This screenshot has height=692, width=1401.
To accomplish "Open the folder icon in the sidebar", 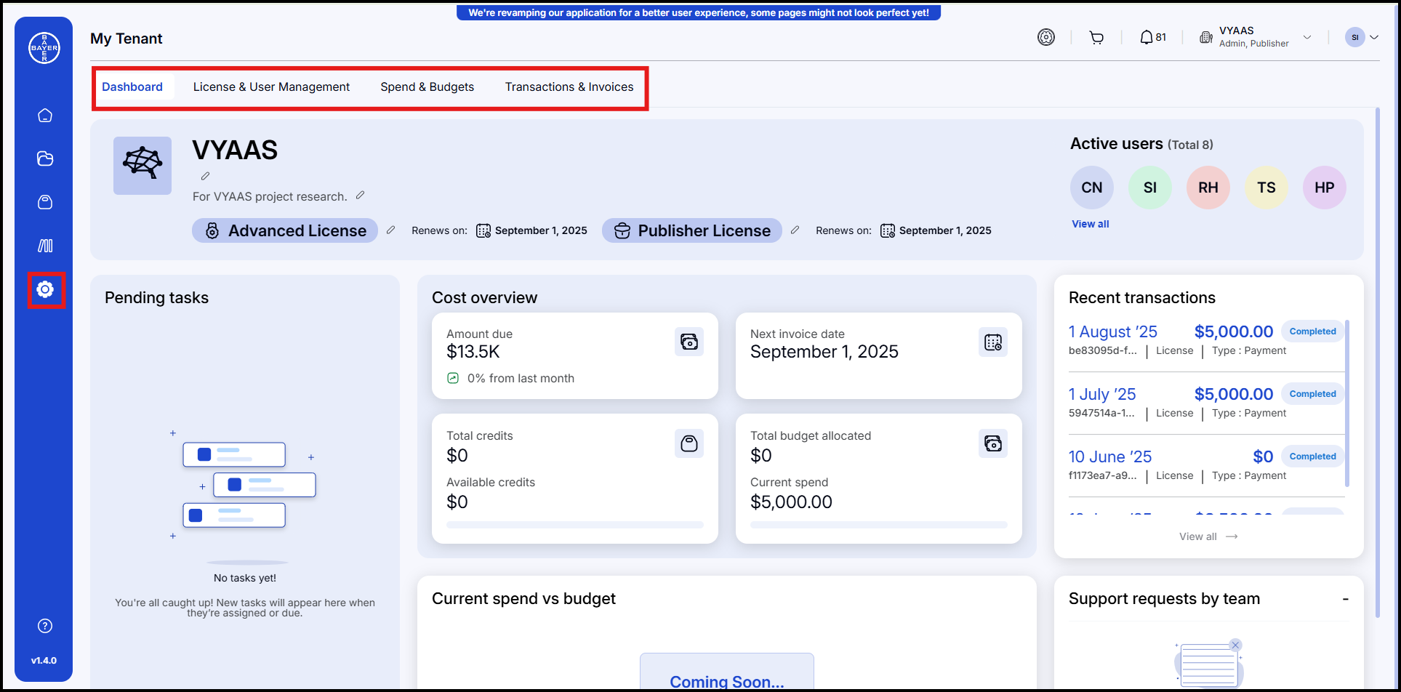I will (45, 158).
